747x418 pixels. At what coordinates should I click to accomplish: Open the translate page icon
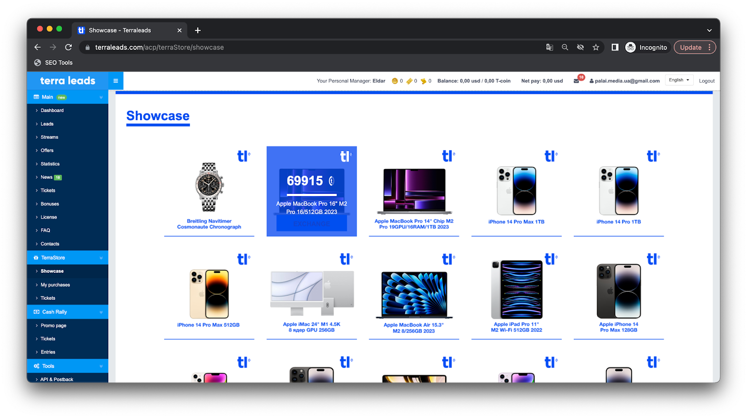coord(550,47)
